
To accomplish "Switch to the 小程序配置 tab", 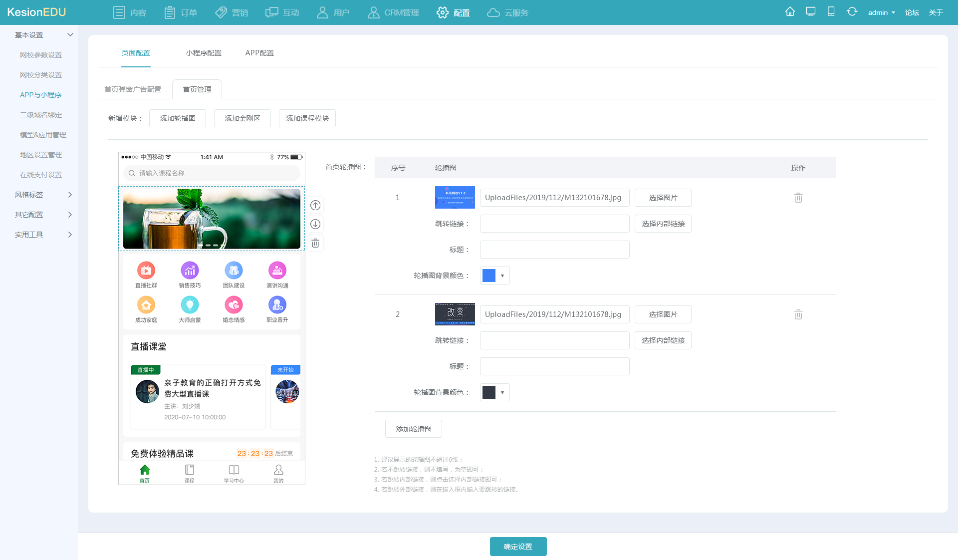I will 203,52.
